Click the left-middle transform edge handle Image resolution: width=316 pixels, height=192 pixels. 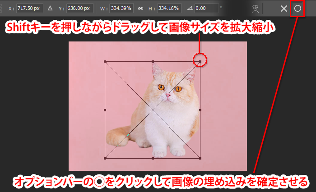105,110
